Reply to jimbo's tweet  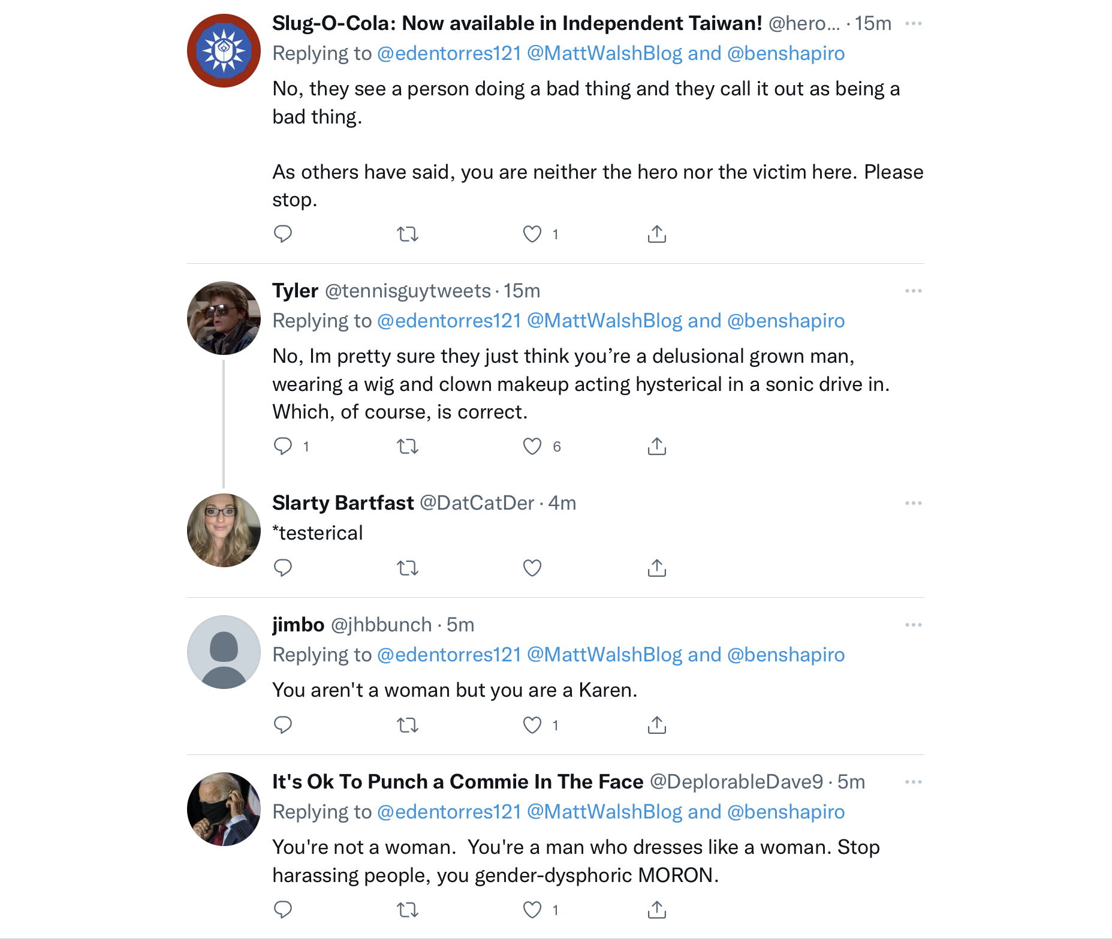[x=283, y=725]
